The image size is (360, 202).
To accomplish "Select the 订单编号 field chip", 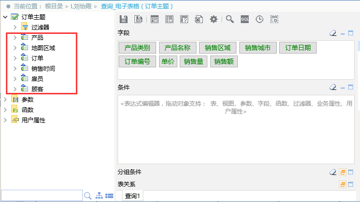I will pyautogui.click(x=137, y=61).
